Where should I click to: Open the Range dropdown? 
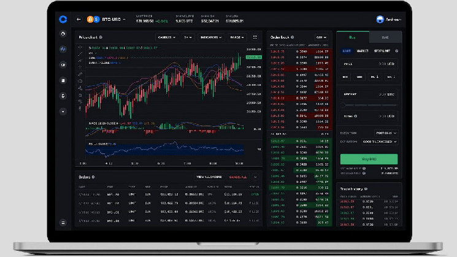[237, 37]
